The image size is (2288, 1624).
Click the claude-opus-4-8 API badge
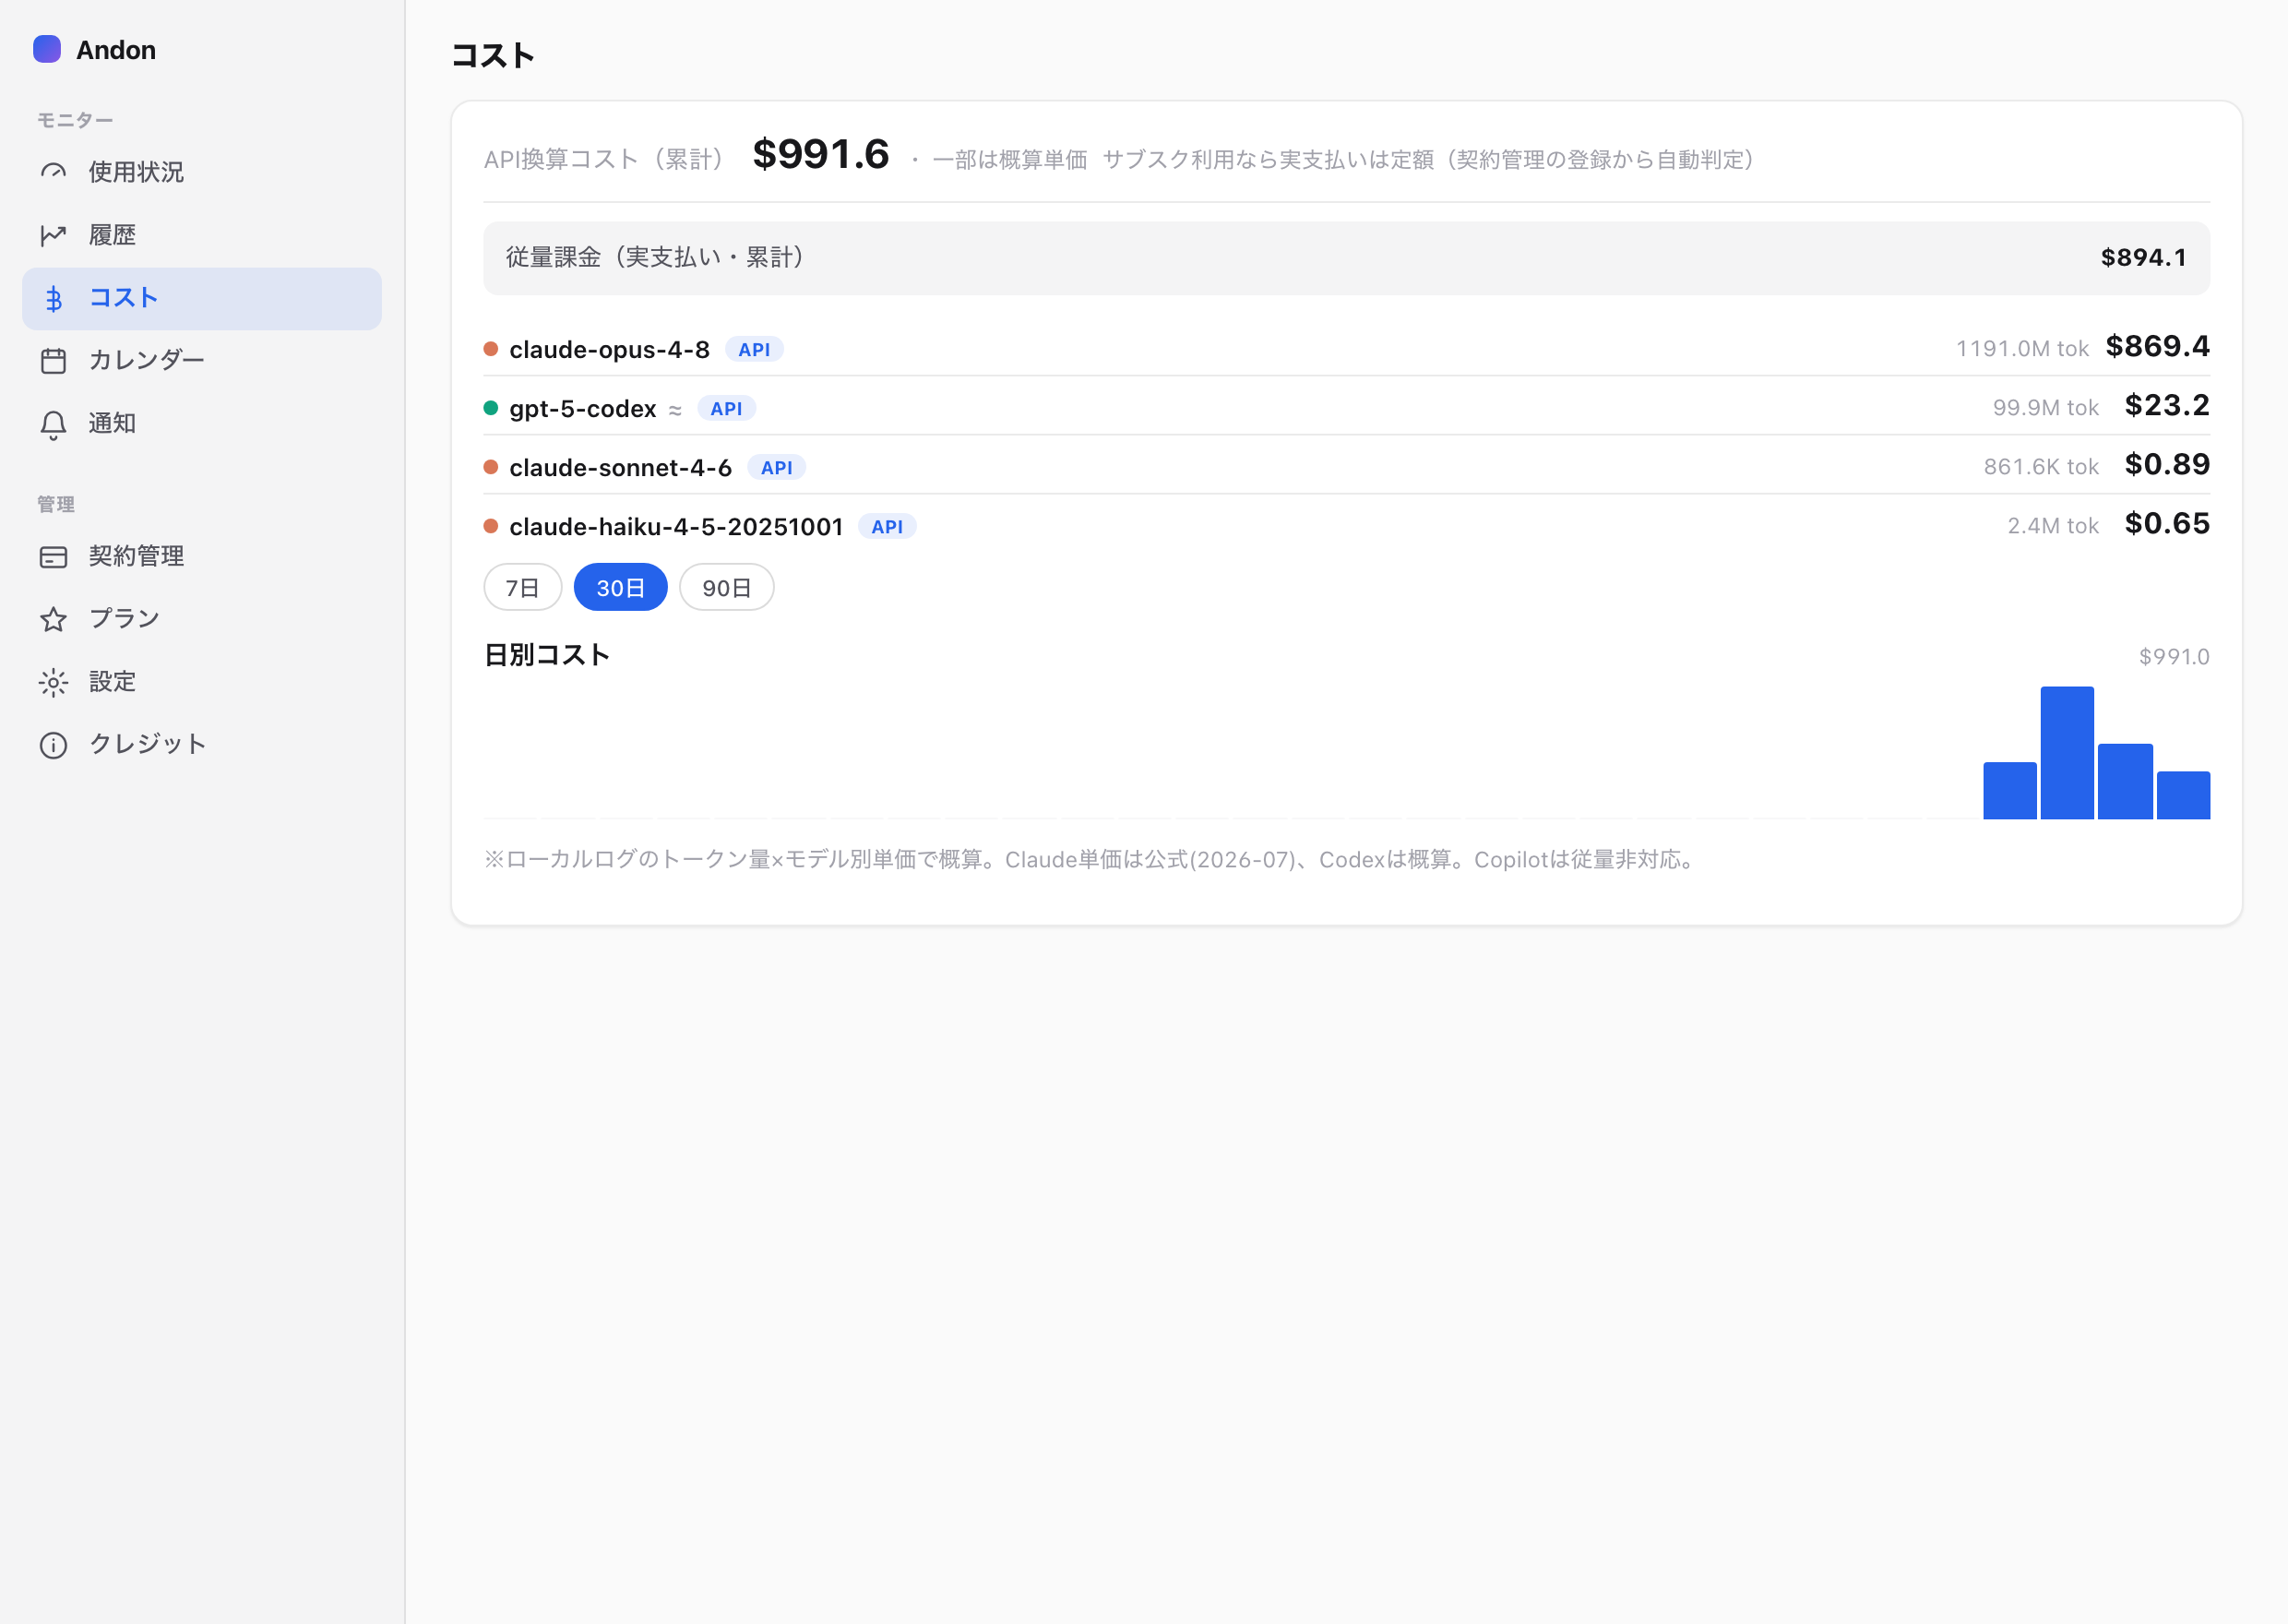click(755, 349)
